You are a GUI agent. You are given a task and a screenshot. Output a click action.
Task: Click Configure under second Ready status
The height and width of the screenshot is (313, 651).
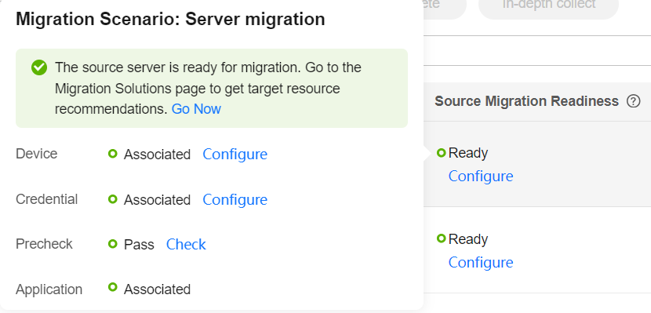point(481,262)
